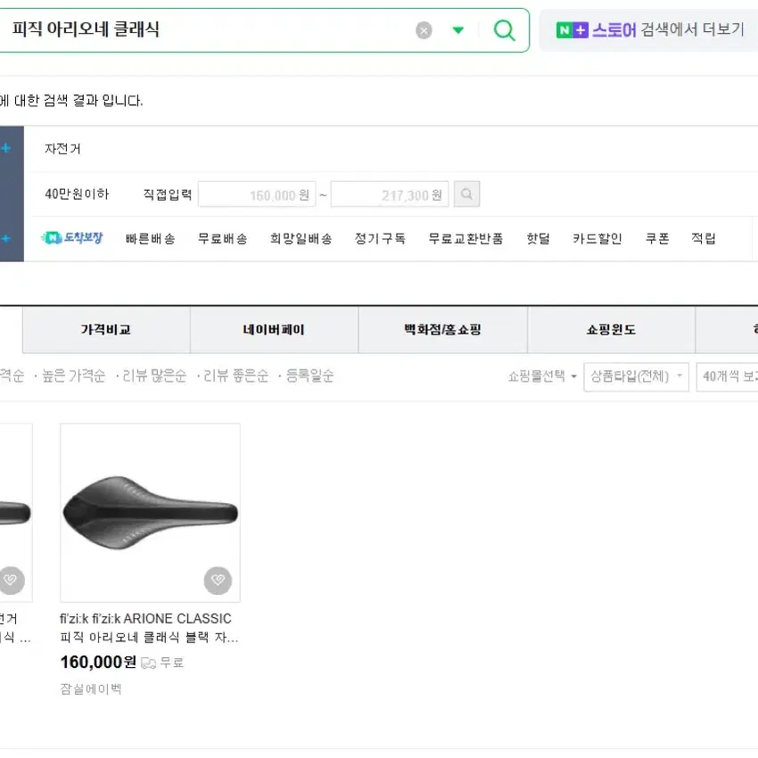
Task: Click the green search magnifier icon
Action: (504, 30)
